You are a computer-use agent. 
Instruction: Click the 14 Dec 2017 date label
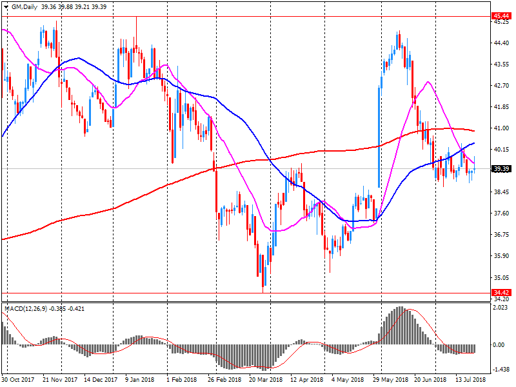tap(101, 379)
